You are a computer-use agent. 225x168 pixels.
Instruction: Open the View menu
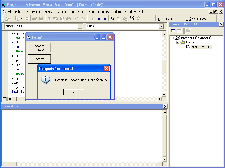pos(26,12)
